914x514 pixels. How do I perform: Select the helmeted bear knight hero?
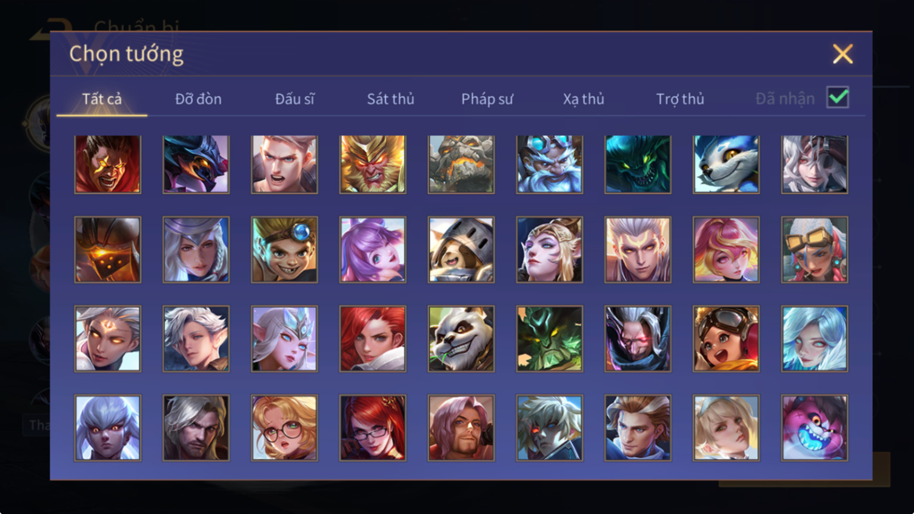[461, 250]
